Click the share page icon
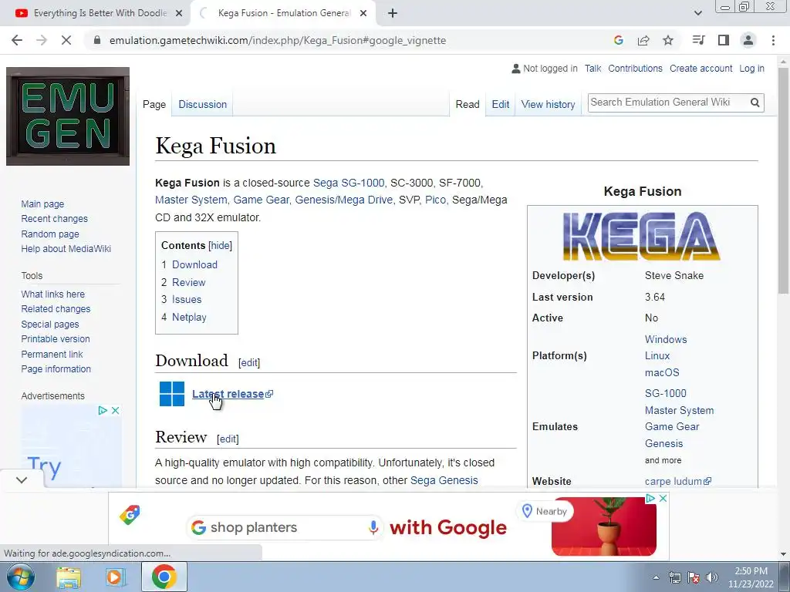Image resolution: width=790 pixels, height=592 pixels. 643,40
